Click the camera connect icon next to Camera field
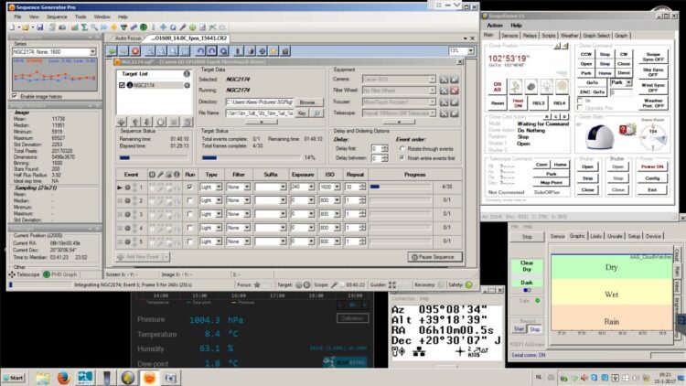The height and width of the screenshot is (386, 686). [x=444, y=80]
